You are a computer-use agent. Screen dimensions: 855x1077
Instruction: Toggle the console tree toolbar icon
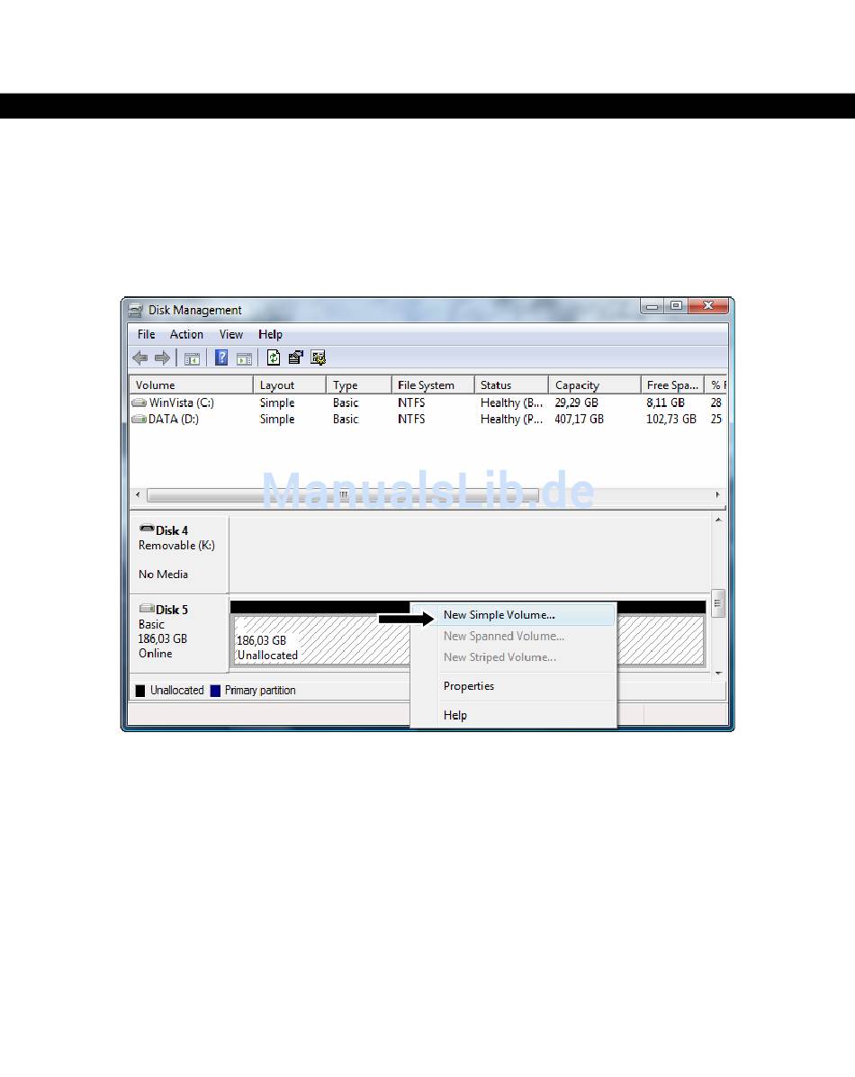tap(193, 358)
